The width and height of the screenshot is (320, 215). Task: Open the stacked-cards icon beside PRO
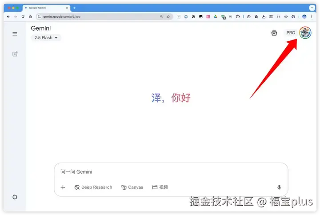[274, 32]
